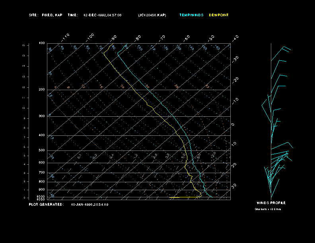The height and width of the screenshot is (243, 315).
Task: Click the 1050 pressure level label
Action: [41, 199]
